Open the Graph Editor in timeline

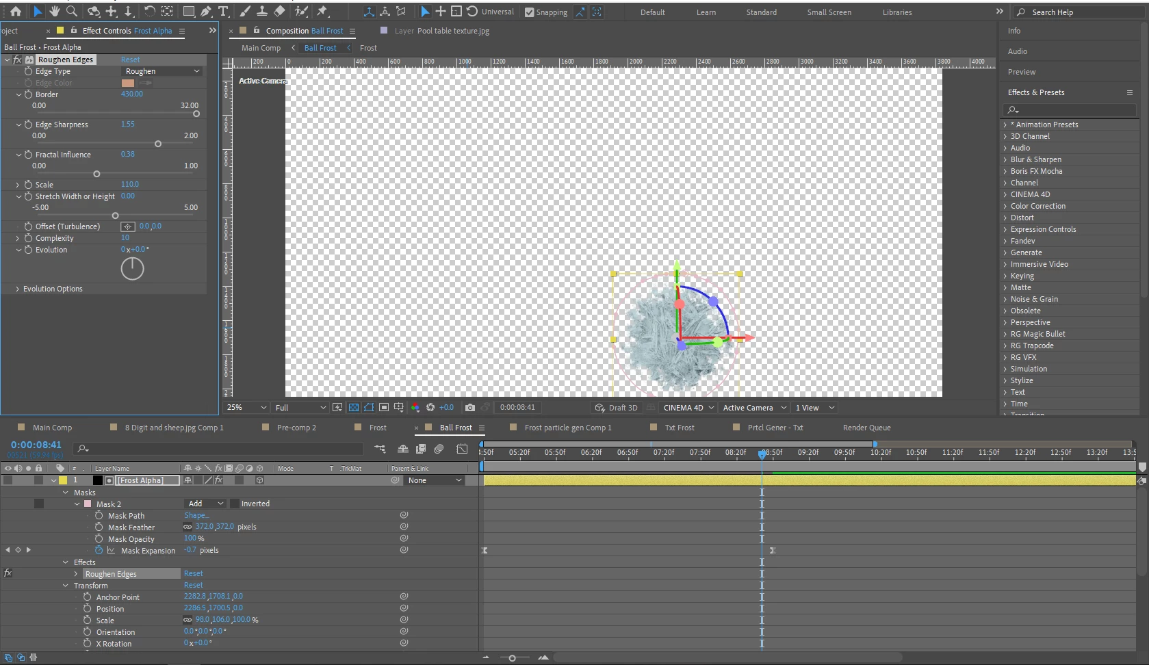click(x=462, y=449)
